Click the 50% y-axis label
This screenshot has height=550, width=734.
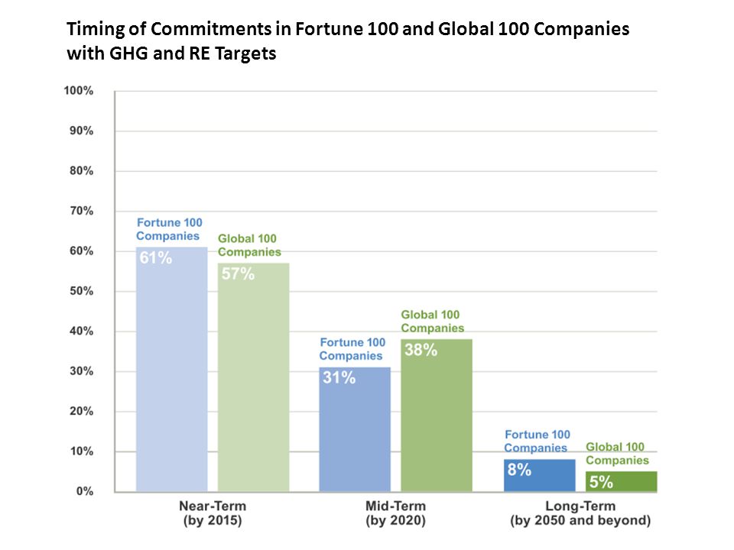(82, 291)
